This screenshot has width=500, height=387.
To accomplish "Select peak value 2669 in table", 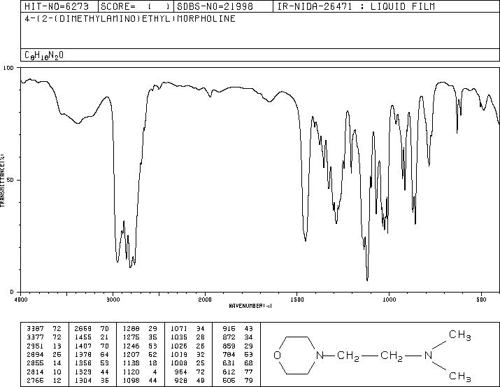I will click(83, 329).
